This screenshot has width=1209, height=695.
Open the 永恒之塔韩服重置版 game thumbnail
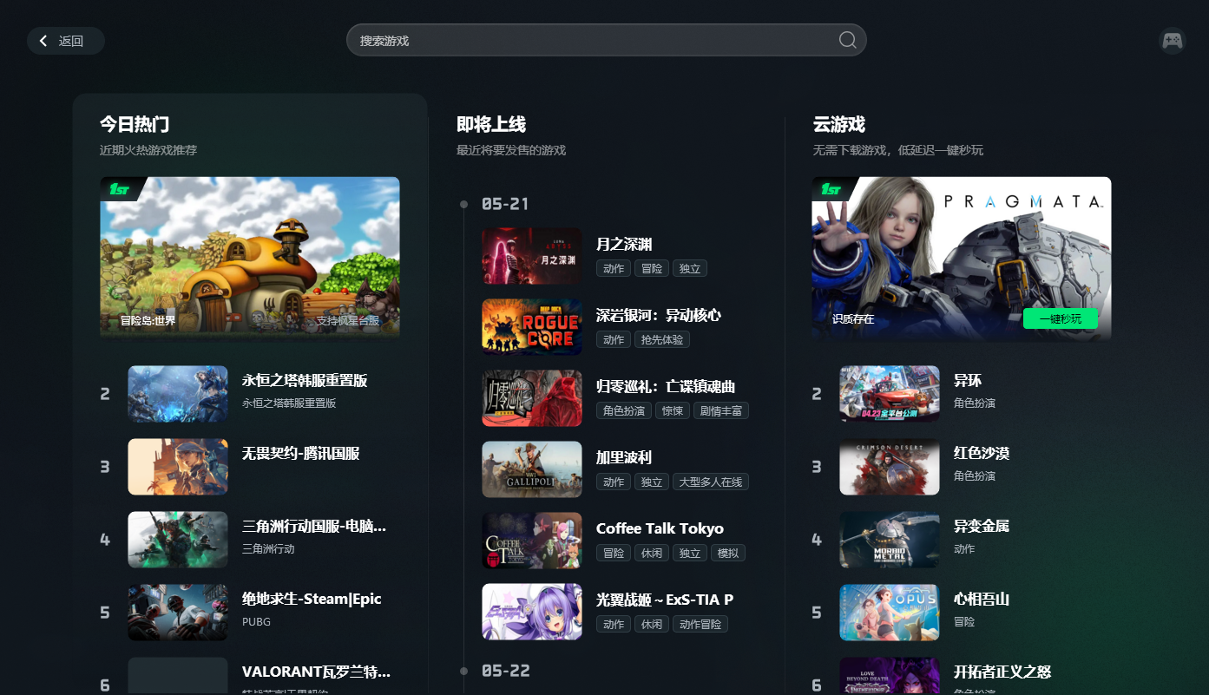178,394
